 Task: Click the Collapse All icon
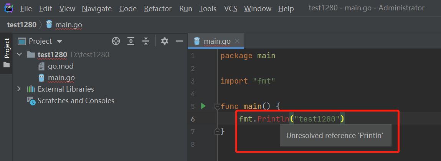[x=146, y=41]
